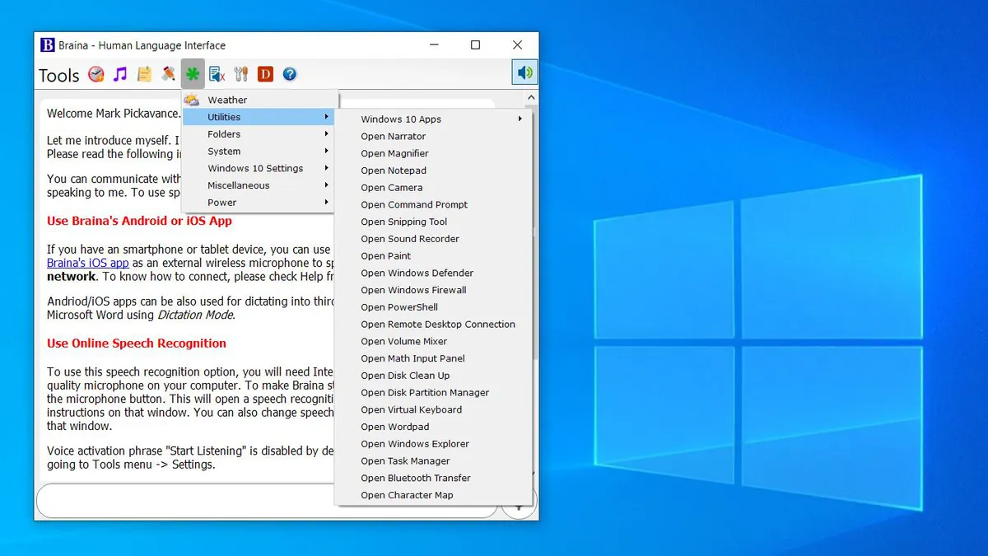Expand the Utilities submenu arrow
The width and height of the screenshot is (988, 556).
tap(327, 116)
